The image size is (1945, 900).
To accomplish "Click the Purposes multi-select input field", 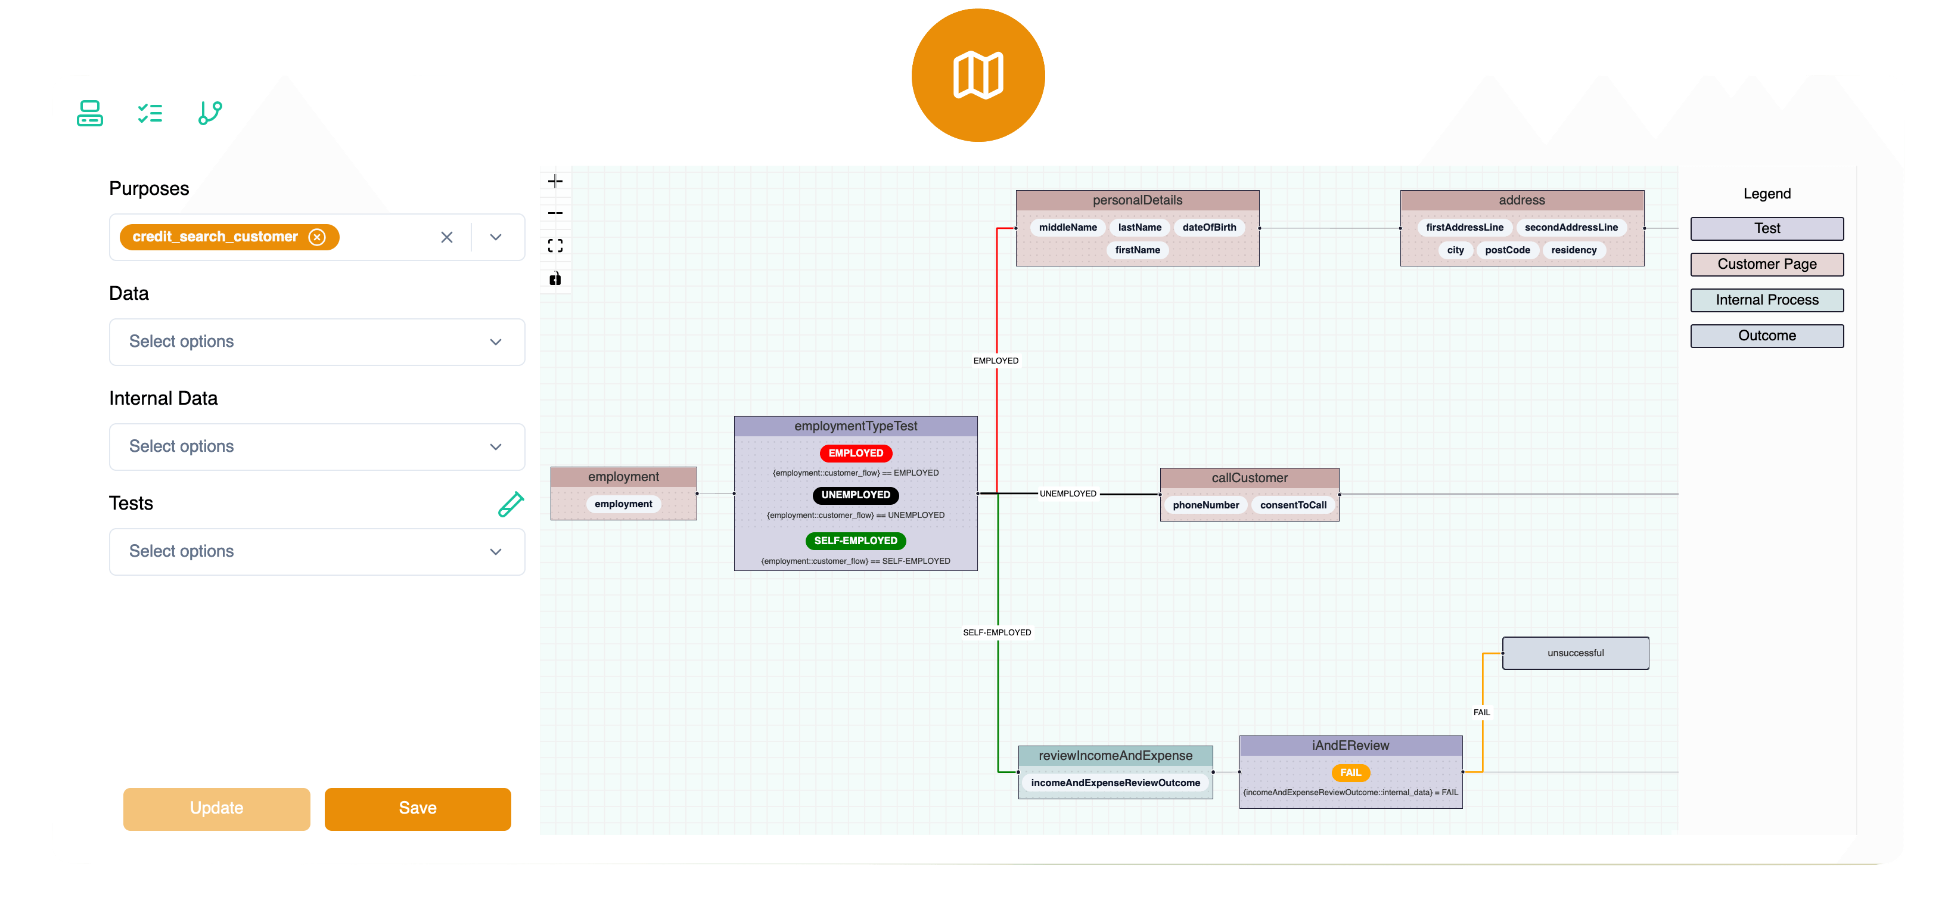I will (317, 237).
